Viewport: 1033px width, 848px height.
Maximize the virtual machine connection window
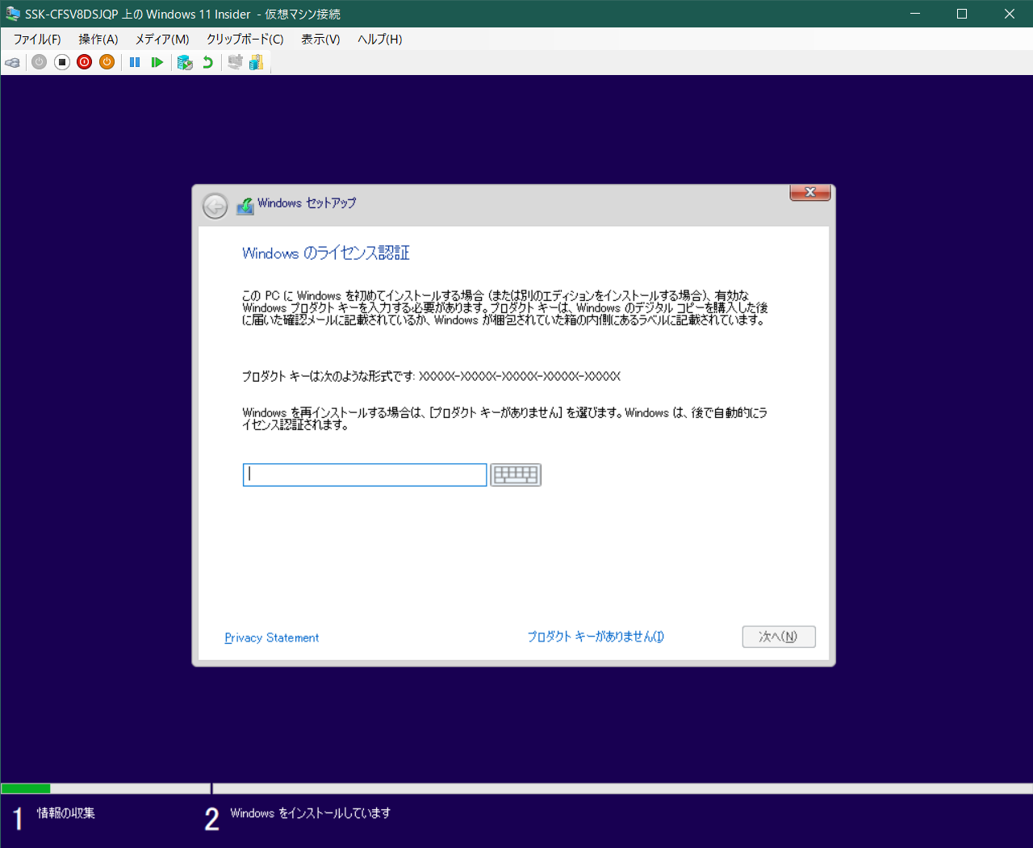962,14
